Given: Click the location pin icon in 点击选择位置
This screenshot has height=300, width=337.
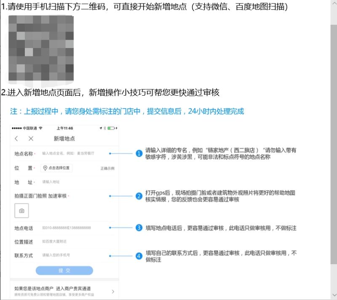Looking at the screenshot, I should pos(45,167).
